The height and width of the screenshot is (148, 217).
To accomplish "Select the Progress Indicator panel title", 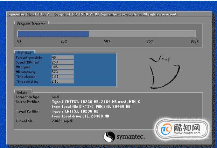I will [31, 24].
